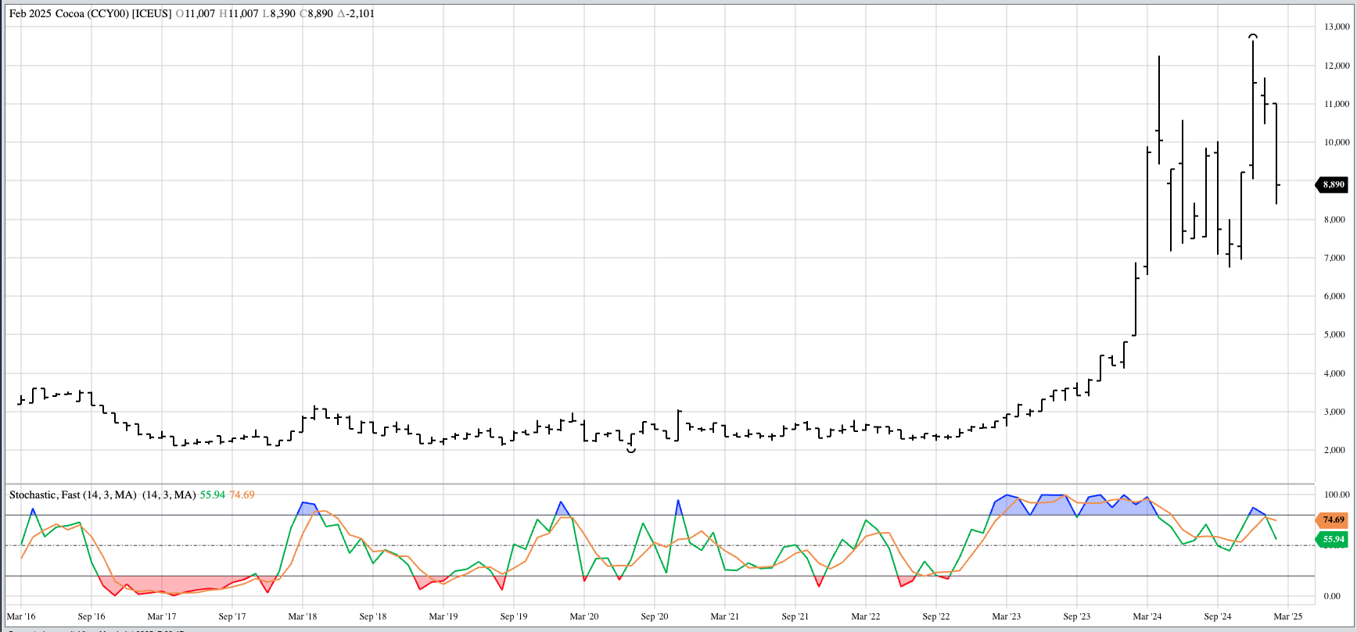Select Mar '16 on the time axis
Image resolution: width=1357 pixels, height=632 pixels.
(21, 616)
